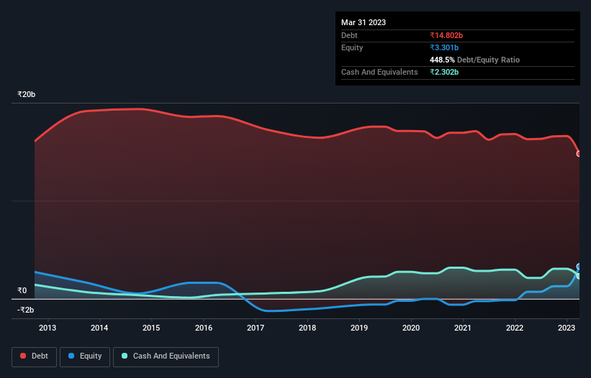Image resolution: width=591 pixels, height=378 pixels.
Task: Click the Equity row label in tooltip
Action: tap(352, 47)
